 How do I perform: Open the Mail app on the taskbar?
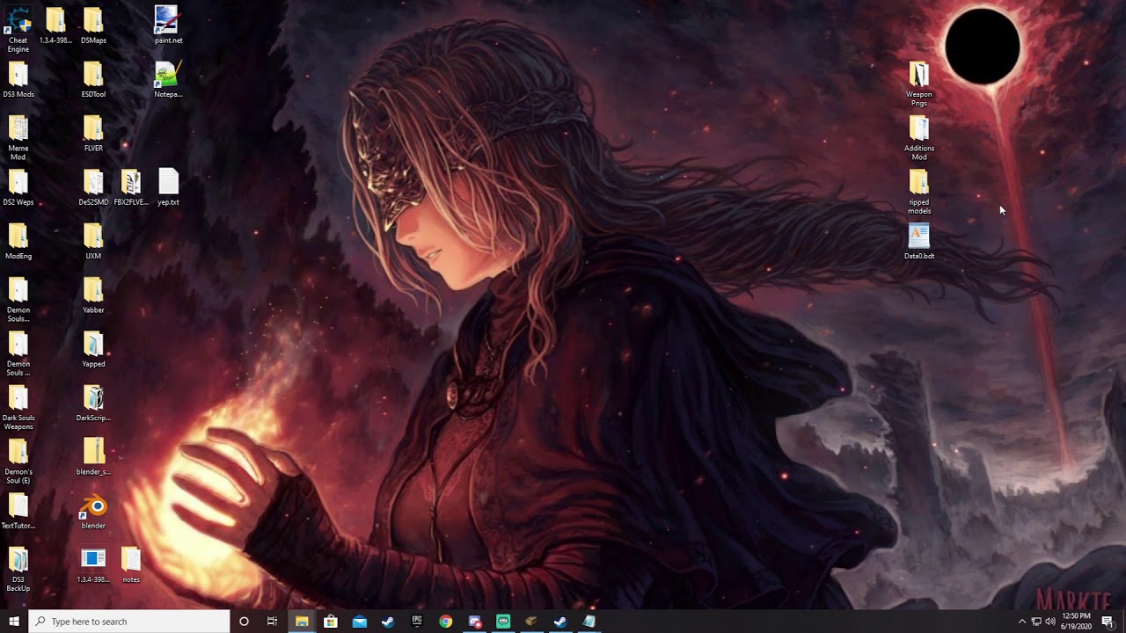click(x=360, y=622)
